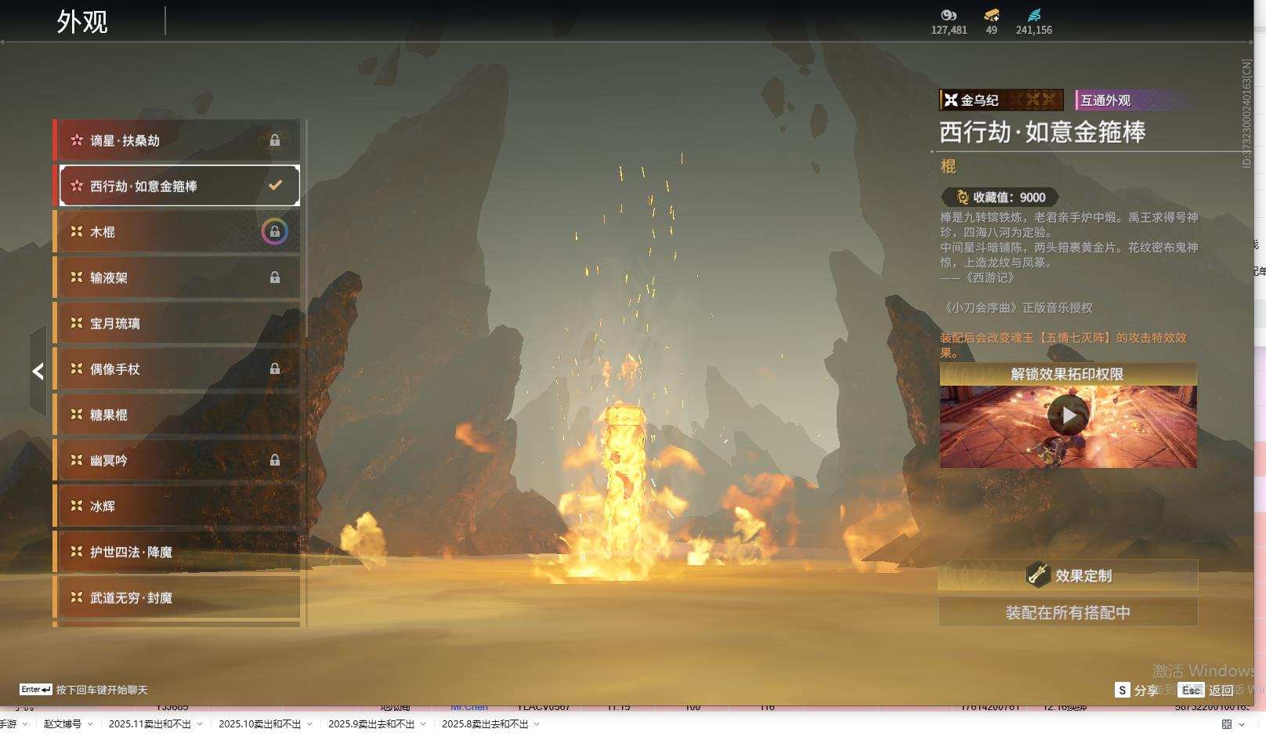This screenshot has width=1266, height=736.
Task: Click the collection value swirl icon
Action: pyautogui.click(x=963, y=198)
